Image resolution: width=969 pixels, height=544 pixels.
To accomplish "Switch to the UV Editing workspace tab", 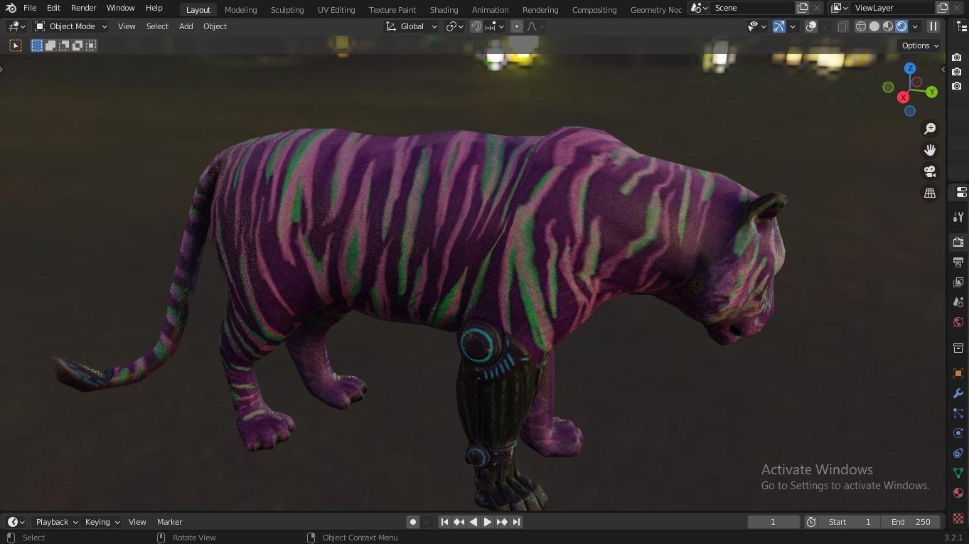I will click(x=336, y=10).
